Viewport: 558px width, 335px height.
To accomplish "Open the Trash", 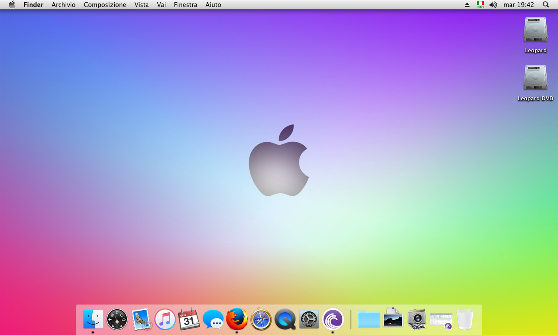I will coord(465,319).
